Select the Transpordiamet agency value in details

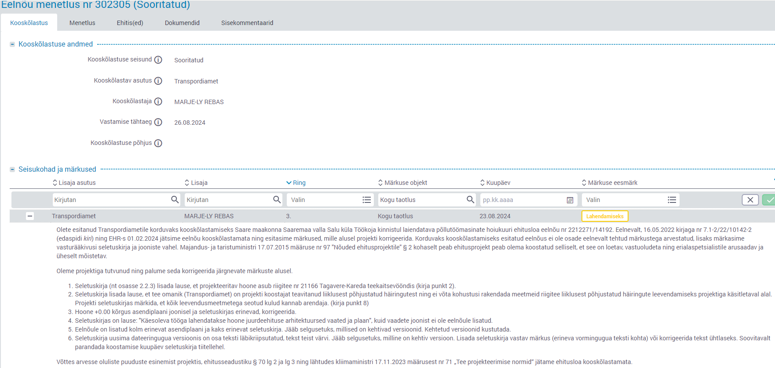pos(196,81)
